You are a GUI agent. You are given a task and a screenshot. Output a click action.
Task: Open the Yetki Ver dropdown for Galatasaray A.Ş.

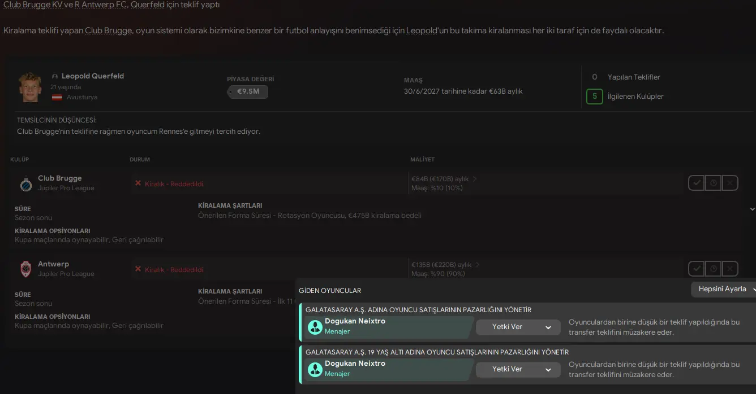tap(518, 327)
